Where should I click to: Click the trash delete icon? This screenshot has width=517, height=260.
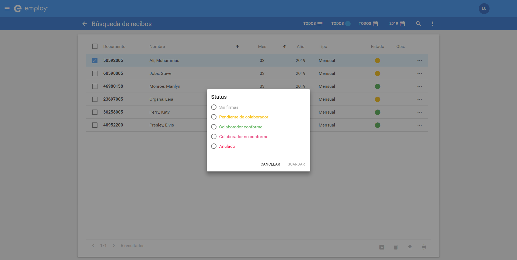click(396, 247)
